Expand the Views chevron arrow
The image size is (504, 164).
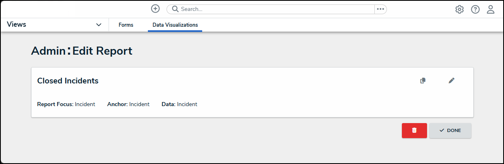99,25
